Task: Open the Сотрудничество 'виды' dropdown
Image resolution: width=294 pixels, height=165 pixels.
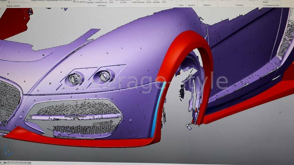Action: click(x=265, y=2)
